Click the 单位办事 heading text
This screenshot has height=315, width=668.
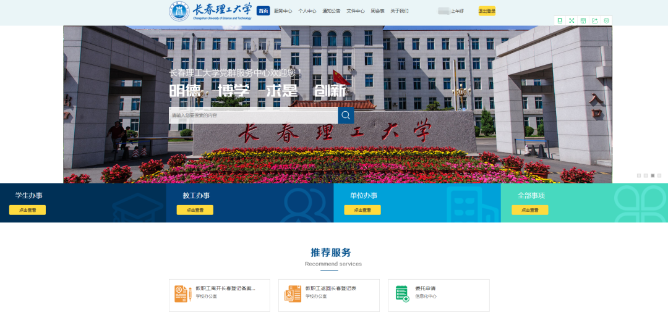click(364, 196)
